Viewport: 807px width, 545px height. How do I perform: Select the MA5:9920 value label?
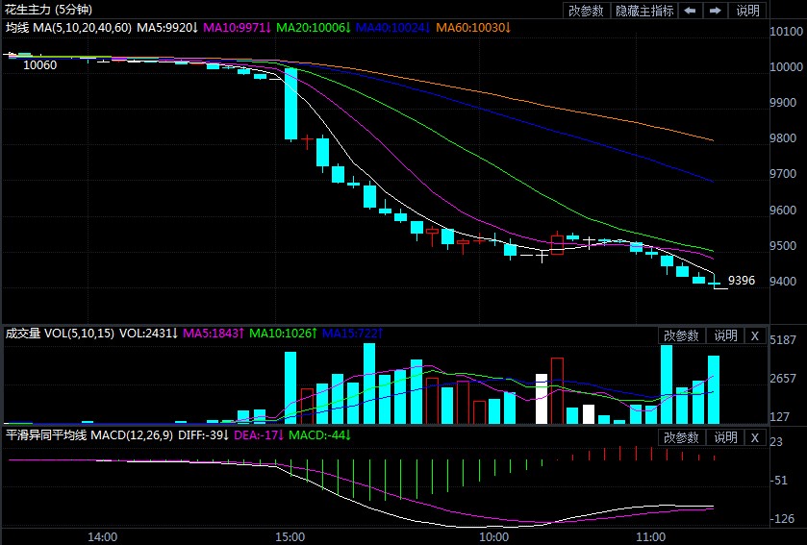[167, 28]
